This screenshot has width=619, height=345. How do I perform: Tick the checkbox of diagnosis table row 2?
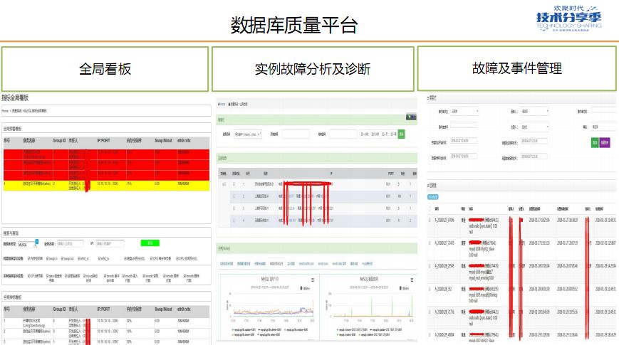[x=234, y=196]
